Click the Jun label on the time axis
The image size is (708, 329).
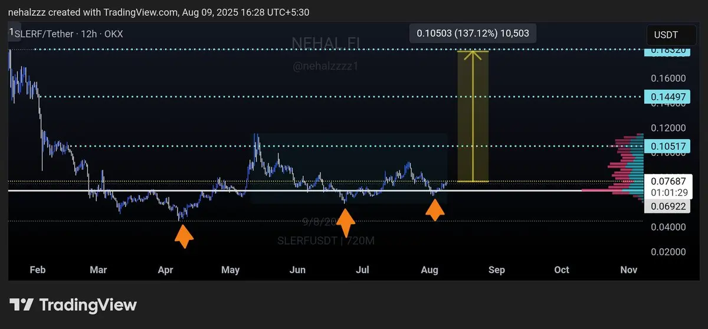tap(298, 270)
